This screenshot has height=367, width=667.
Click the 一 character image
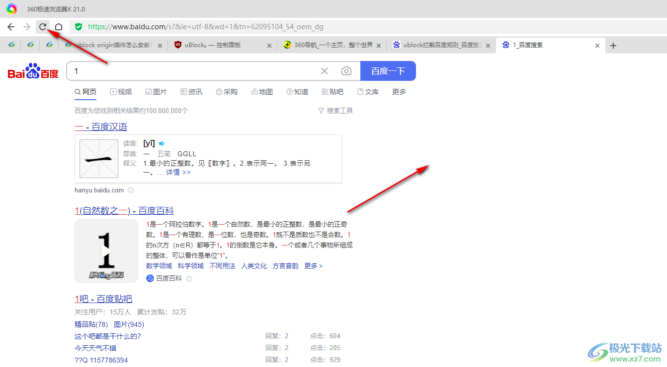tap(99, 159)
